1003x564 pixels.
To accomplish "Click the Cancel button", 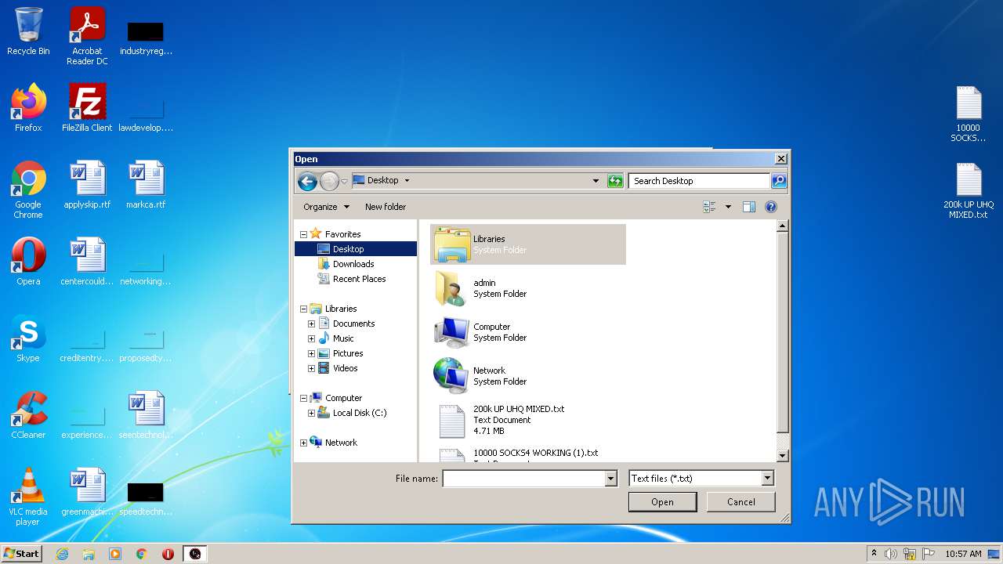I will click(741, 502).
